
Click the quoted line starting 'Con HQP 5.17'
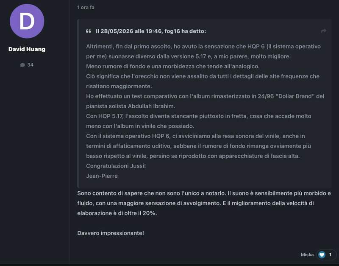199,116
